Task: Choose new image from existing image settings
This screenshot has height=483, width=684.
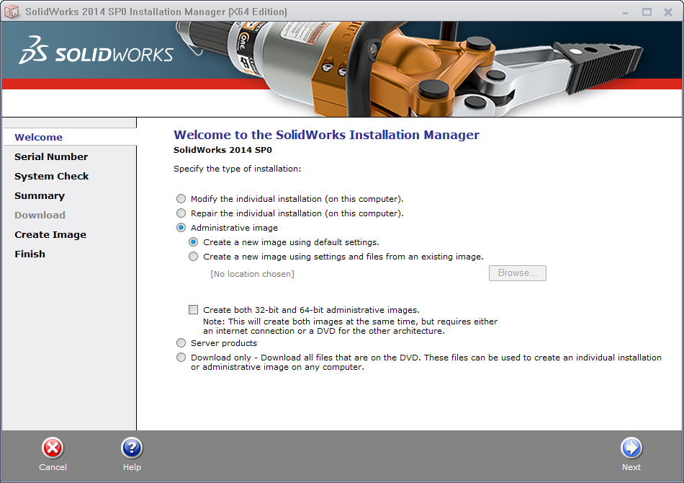Action: [193, 257]
